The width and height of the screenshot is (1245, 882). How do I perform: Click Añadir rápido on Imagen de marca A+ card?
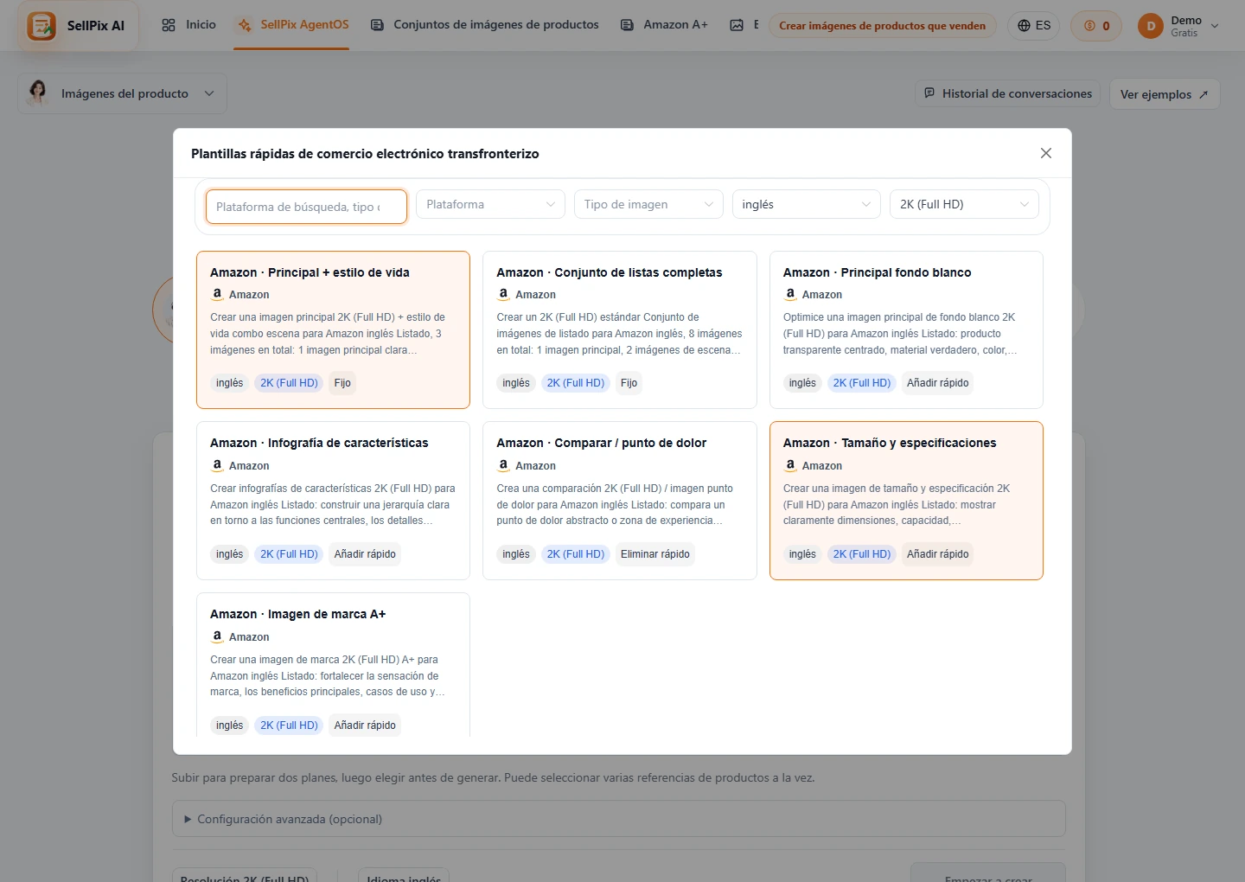tap(365, 725)
